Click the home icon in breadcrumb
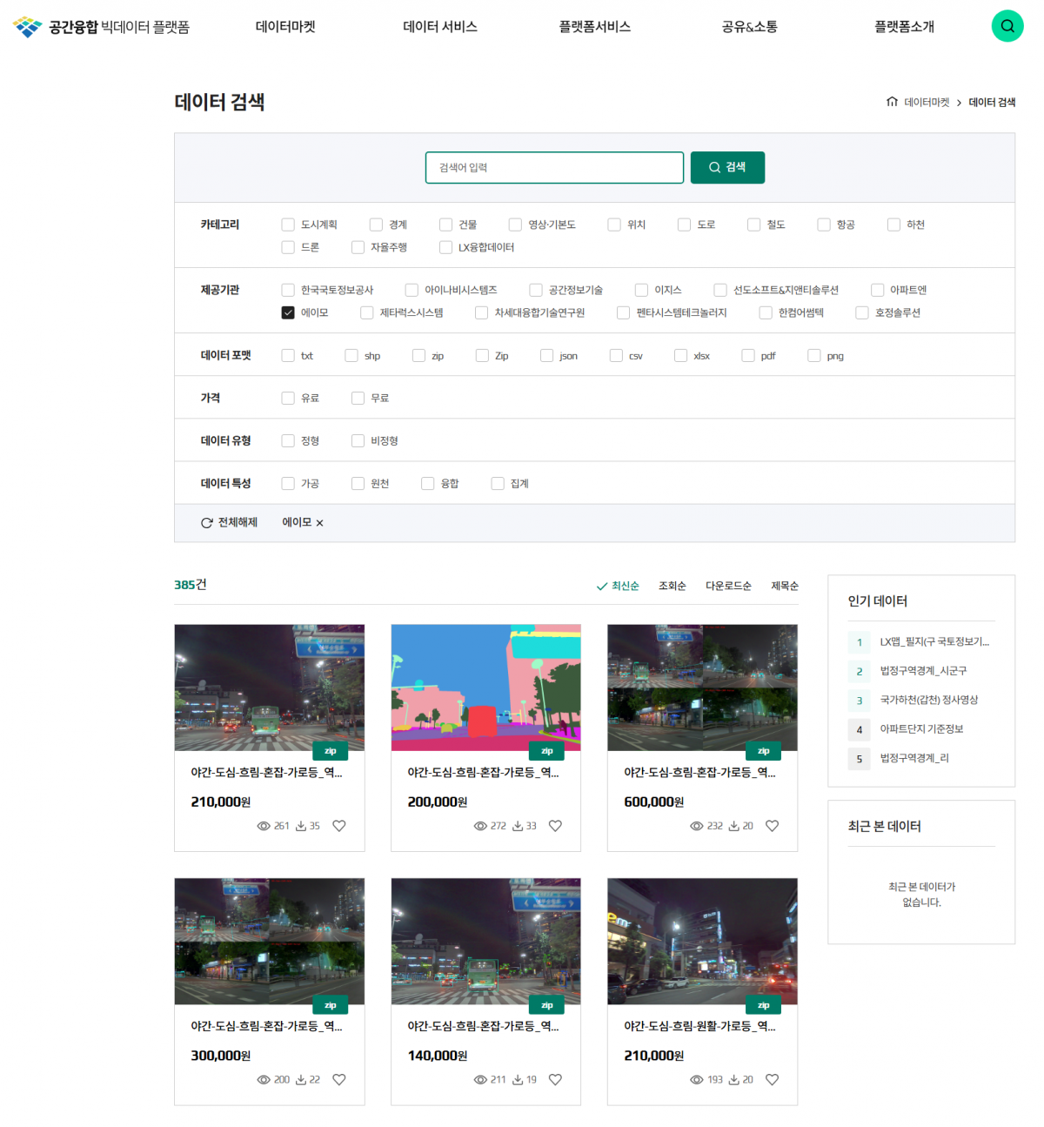1044x1127 pixels. coord(892,102)
